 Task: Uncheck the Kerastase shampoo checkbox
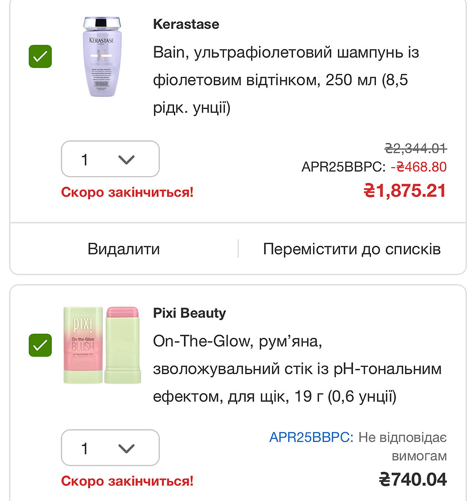[40, 56]
